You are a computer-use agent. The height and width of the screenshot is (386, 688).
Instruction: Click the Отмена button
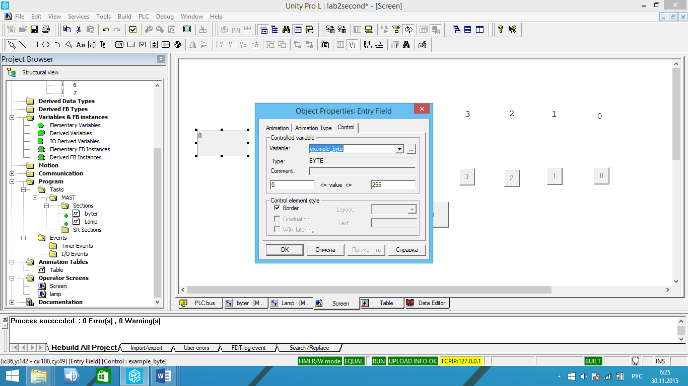click(325, 250)
